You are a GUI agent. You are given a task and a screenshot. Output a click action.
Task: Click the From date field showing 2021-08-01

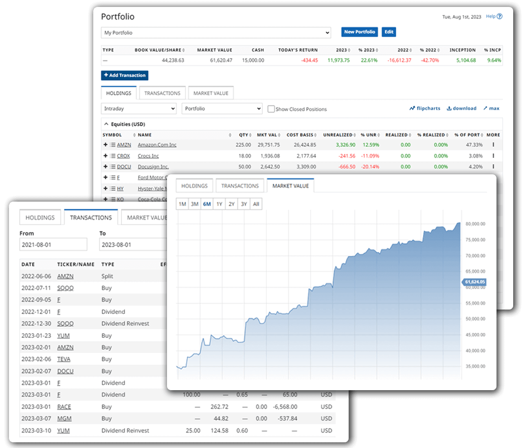pyautogui.click(x=53, y=244)
